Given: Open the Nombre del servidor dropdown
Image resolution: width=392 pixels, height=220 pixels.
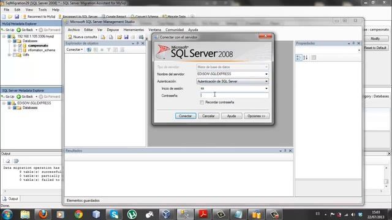Looking at the screenshot, I should 266,74.
